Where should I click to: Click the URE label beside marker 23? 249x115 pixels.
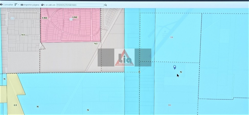click(x=76, y=17)
